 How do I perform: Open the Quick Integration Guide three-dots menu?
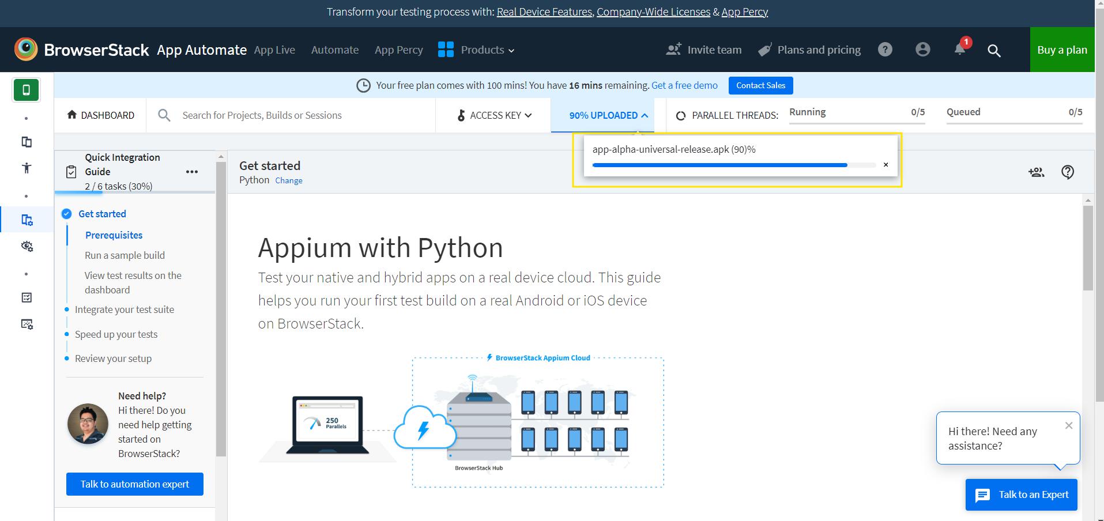point(192,172)
